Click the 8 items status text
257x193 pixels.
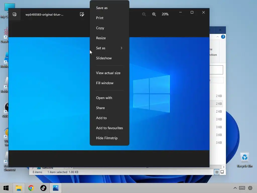tap(37, 172)
